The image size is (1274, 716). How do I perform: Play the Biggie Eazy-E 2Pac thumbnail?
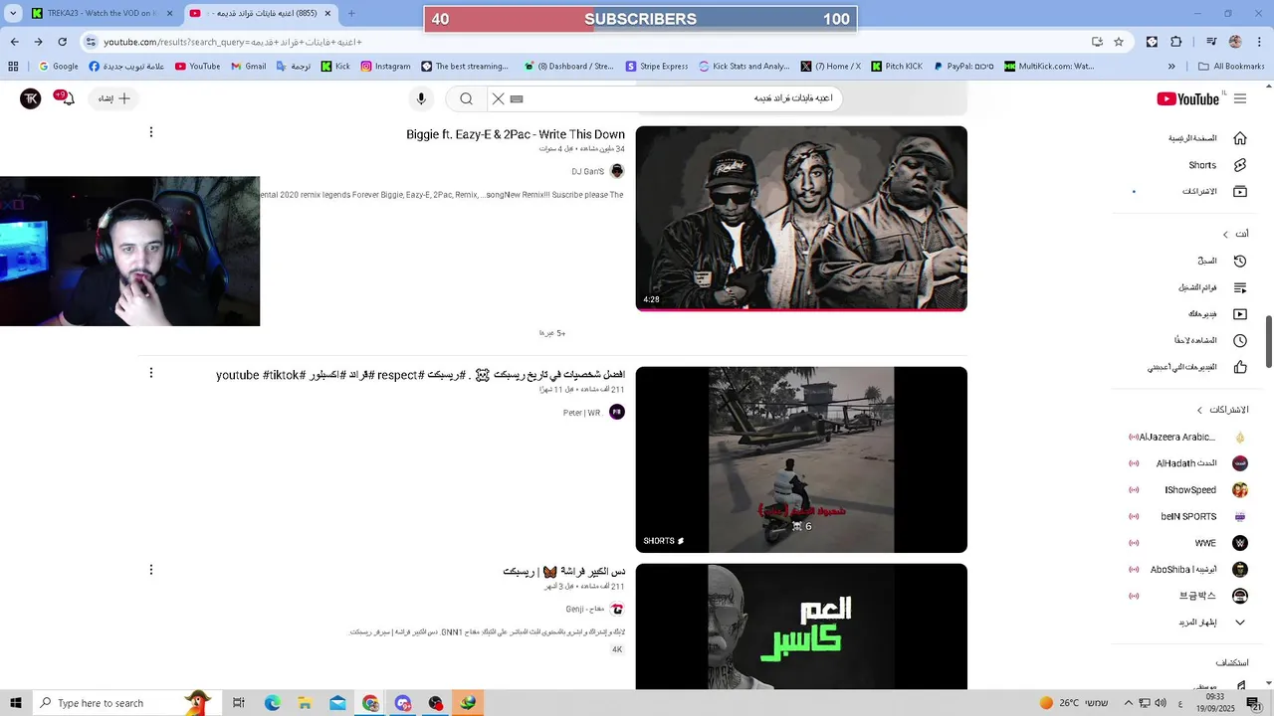point(801,218)
